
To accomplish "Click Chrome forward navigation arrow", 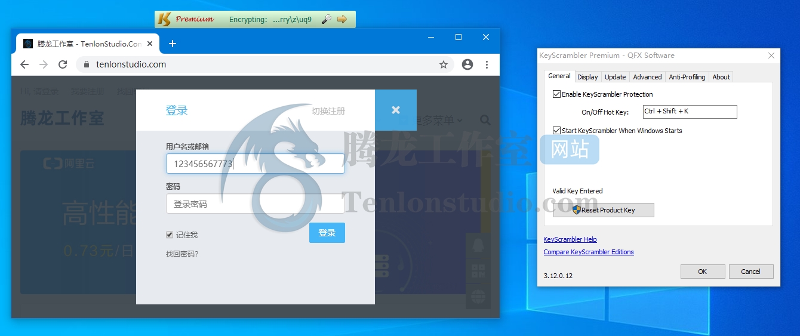I will pos(44,64).
